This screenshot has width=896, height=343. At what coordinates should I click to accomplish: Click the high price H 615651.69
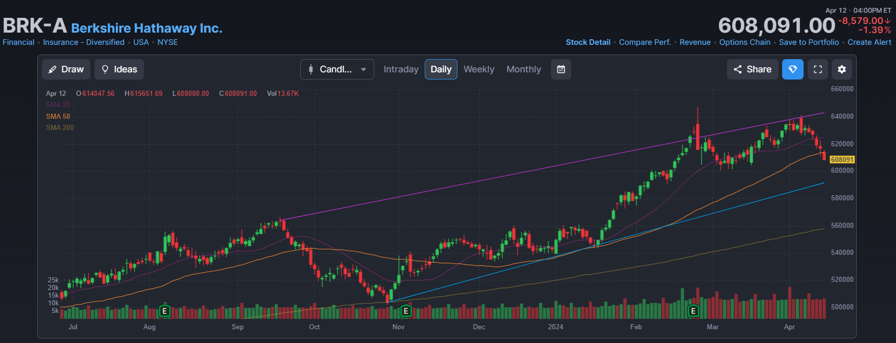[143, 93]
